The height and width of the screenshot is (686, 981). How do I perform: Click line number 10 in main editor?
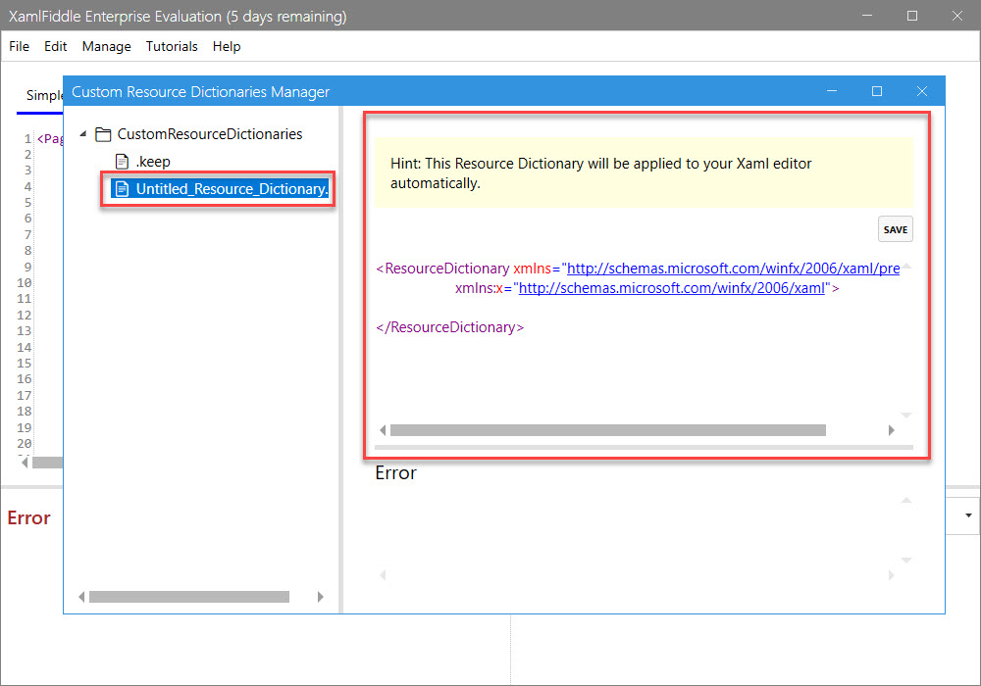(24, 283)
